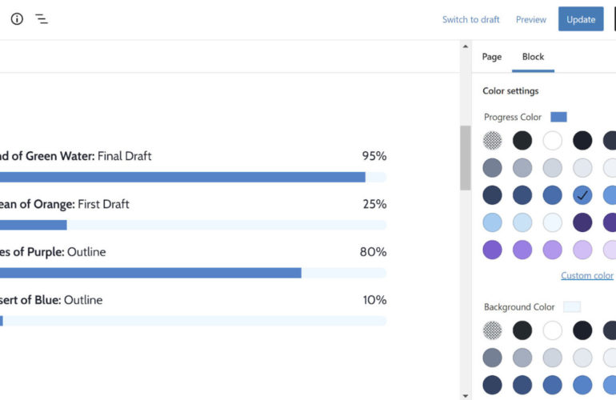The height and width of the screenshot is (400, 616).
Task: Click the Progress Color indicator swatch
Action: pyautogui.click(x=558, y=117)
